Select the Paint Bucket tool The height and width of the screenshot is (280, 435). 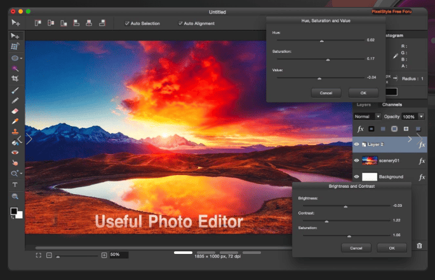pos(15,143)
